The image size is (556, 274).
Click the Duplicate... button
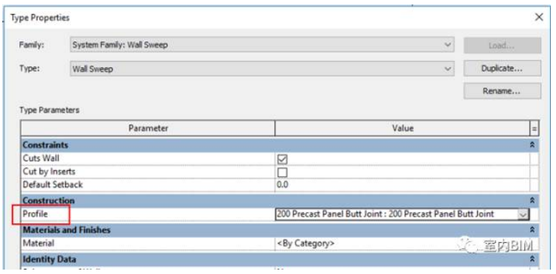(502, 68)
